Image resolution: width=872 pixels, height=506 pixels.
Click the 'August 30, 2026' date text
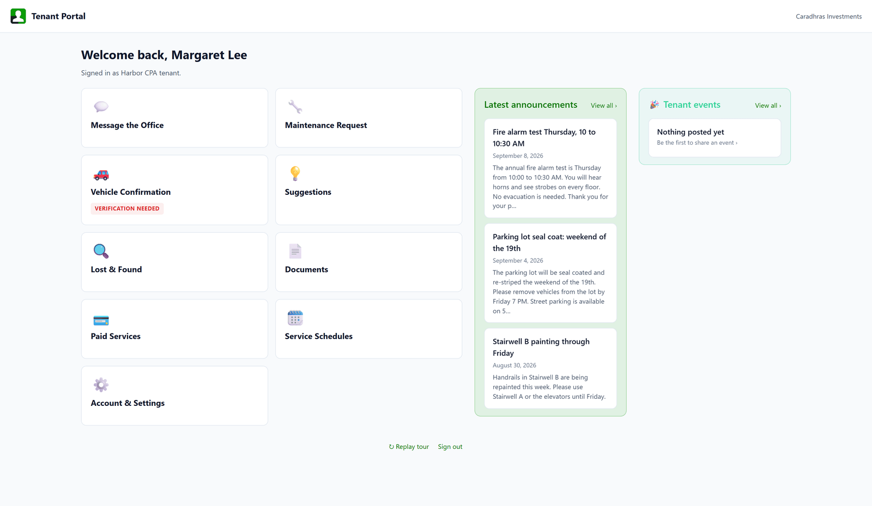(x=514, y=366)
